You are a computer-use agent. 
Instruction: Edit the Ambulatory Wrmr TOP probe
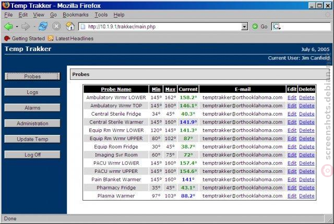tap(292, 106)
